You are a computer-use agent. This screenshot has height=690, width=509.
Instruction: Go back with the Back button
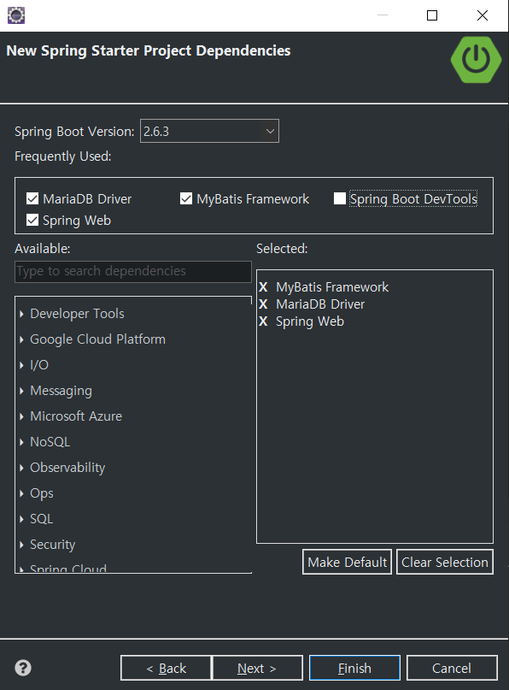[166, 668]
